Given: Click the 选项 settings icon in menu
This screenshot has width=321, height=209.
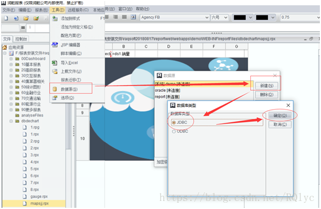Looking at the screenshot, I should [55, 98].
